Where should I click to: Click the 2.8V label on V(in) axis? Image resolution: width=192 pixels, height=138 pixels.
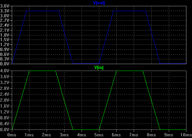(x=5, y=88)
